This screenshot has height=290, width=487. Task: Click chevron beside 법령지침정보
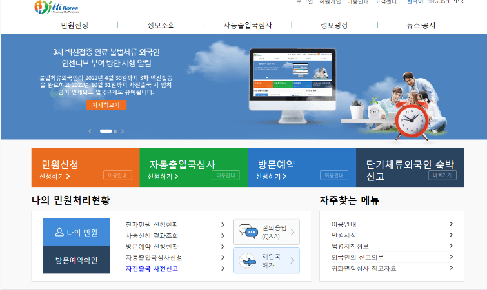[x=451, y=246]
